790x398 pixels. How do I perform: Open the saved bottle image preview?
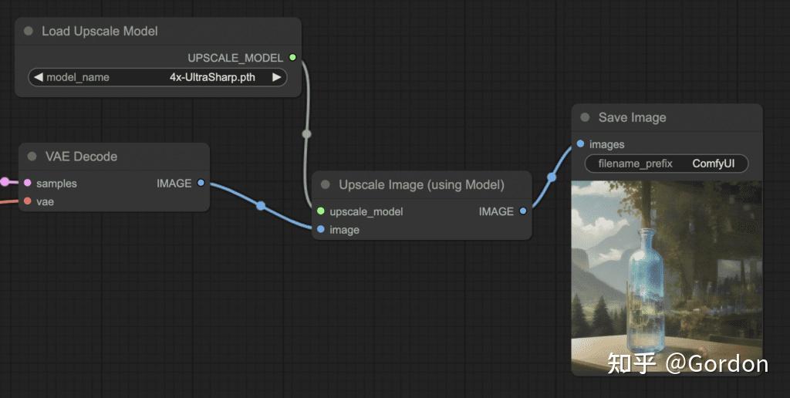click(667, 277)
